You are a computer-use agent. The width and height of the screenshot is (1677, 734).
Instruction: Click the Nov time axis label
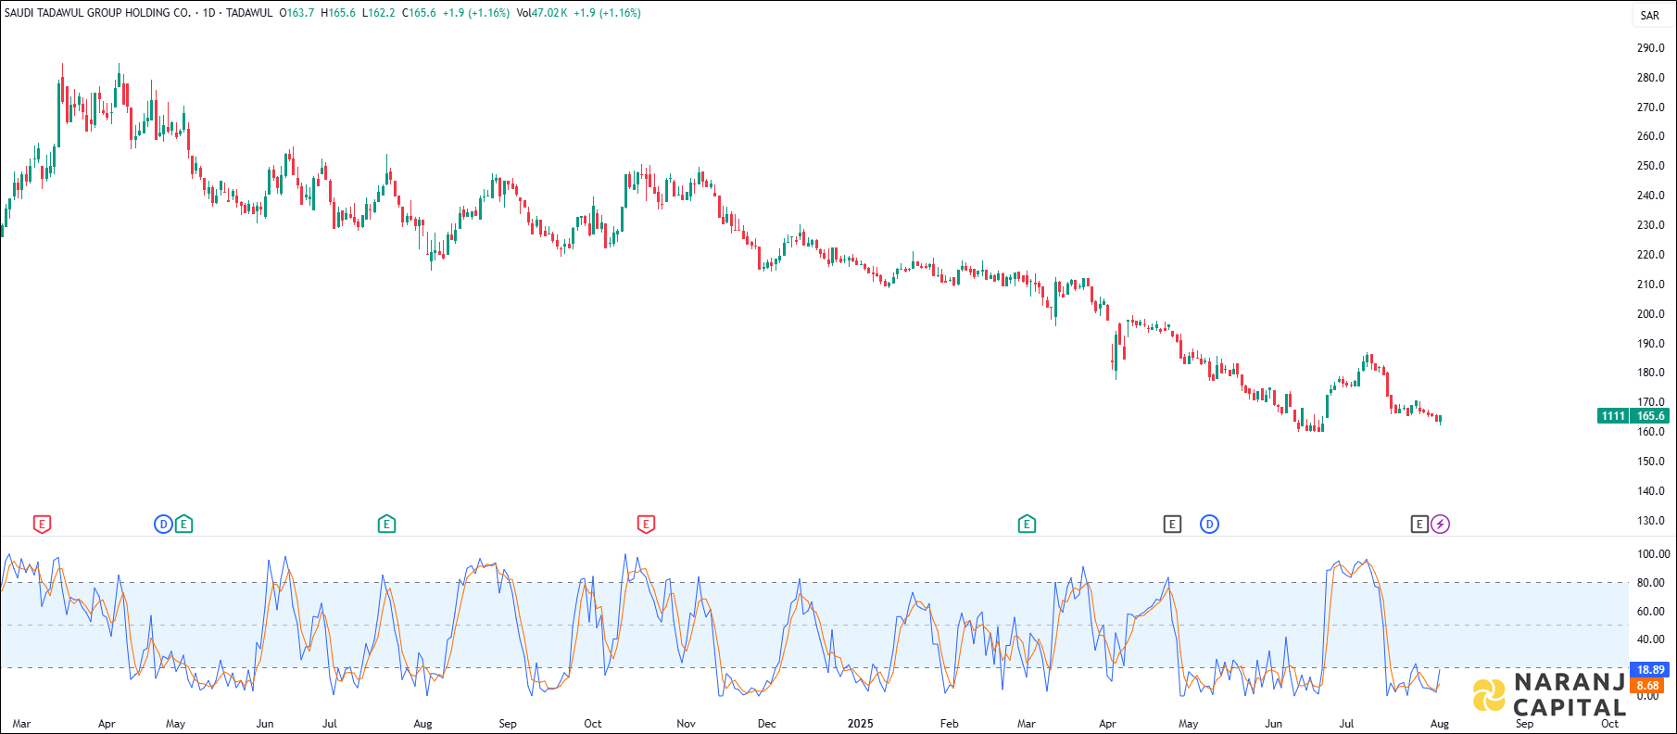click(x=686, y=724)
